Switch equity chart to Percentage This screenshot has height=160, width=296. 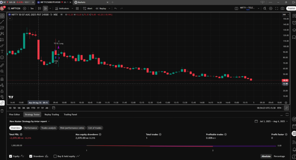click(279, 156)
